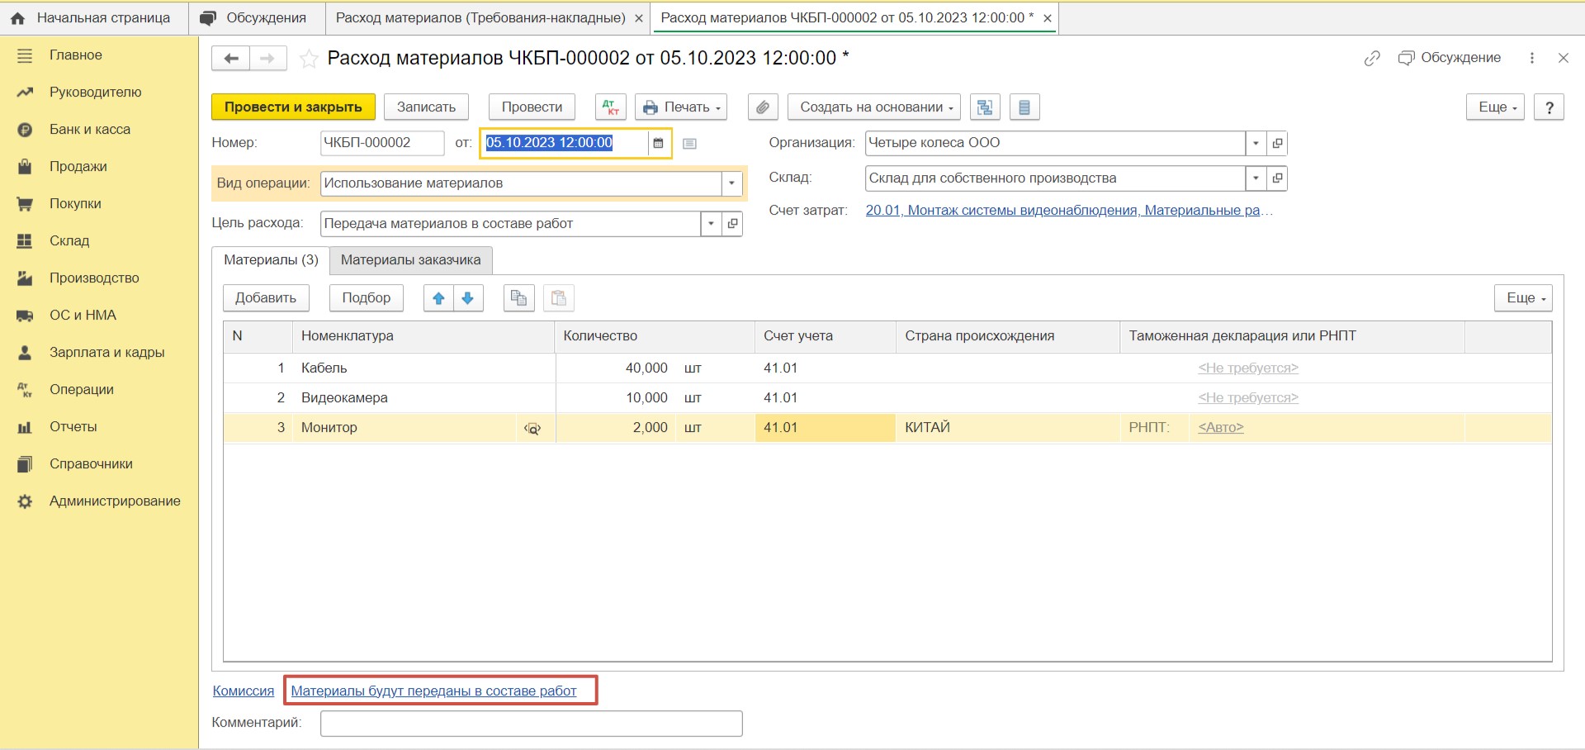This screenshot has width=1585, height=750.
Task: Click the Подбор button
Action: pos(367,298)
